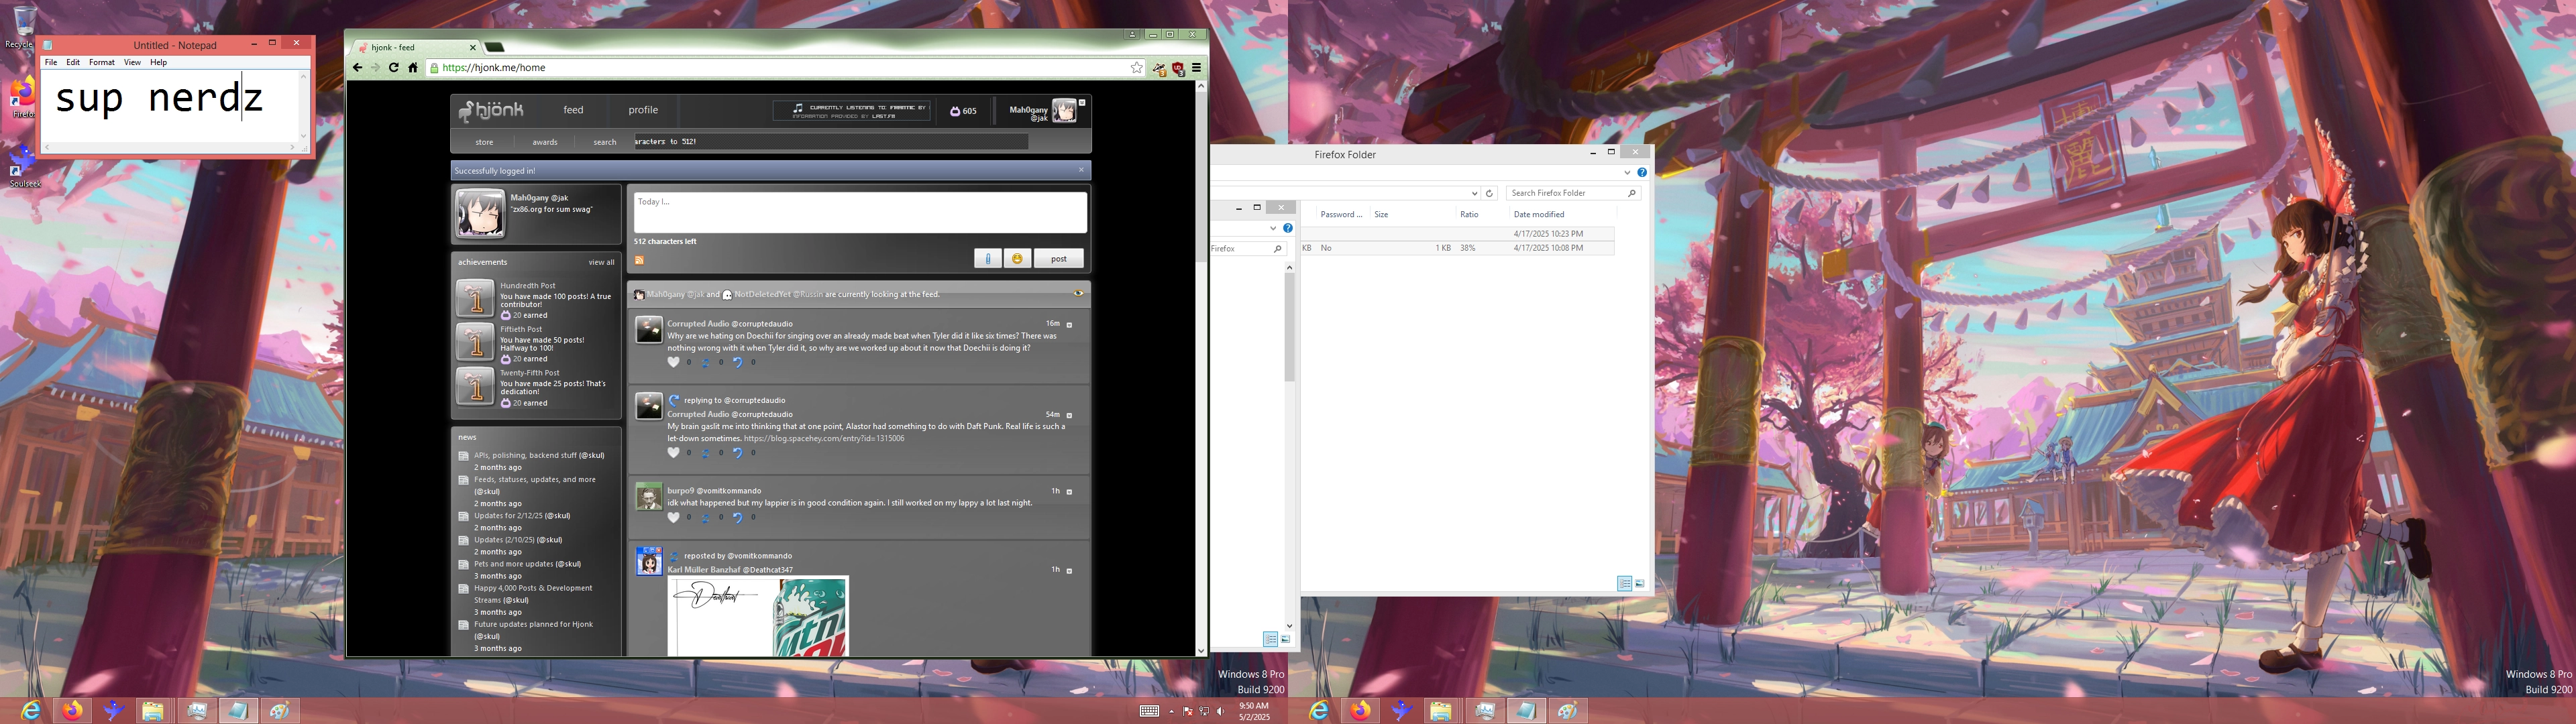Dismiss the Successfully logged in banner
This screenshot has height=724, width=2576.
pyautogui.click(x=1081, y=170)
